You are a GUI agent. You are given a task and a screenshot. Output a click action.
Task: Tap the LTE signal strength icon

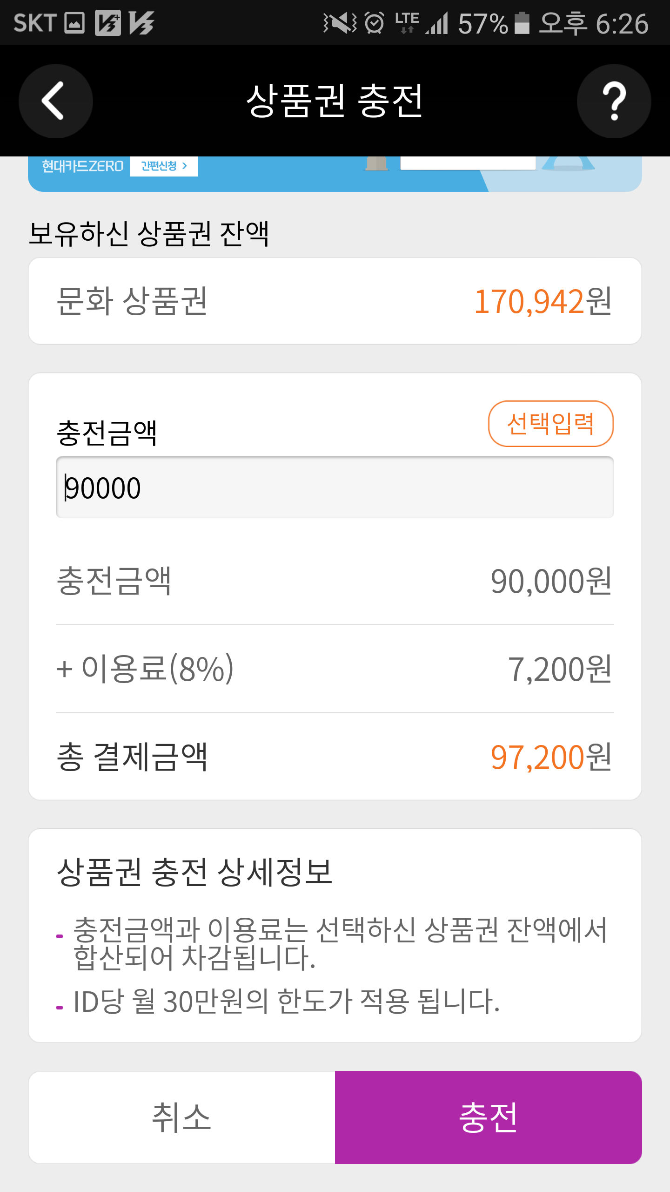point(437,23)
